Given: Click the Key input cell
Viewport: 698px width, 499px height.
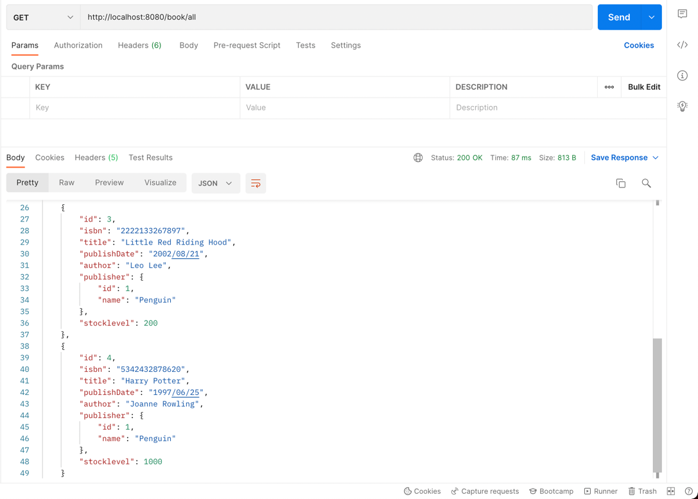Looking at the screenshot, I should point(135,108).
